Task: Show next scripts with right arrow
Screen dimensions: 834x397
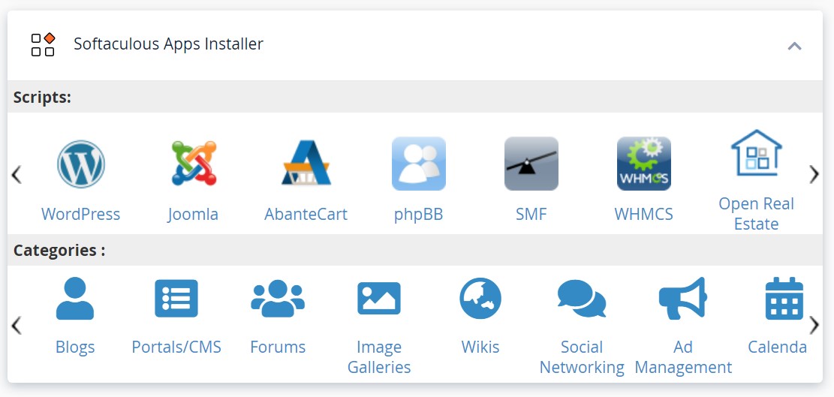Action: pos(814,174)
